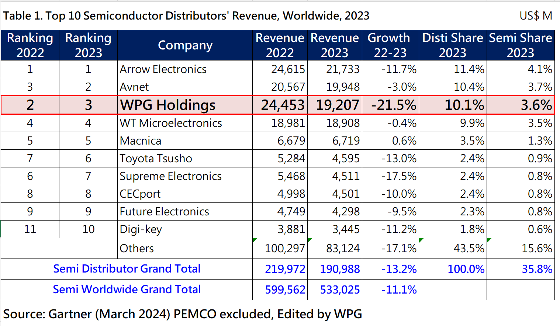Click the Revenue 2022 column header
This screenshot has width=560, height=326.
click(280, 45)
